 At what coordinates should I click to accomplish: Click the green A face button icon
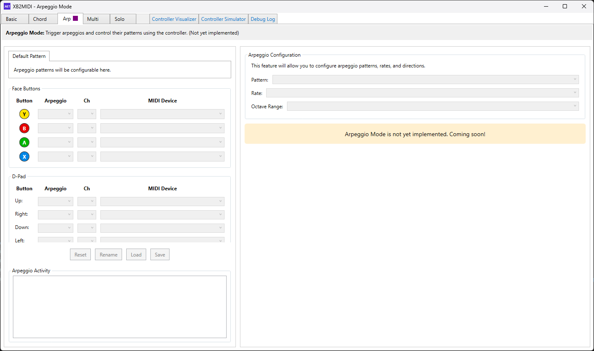[x=24, y=142]
